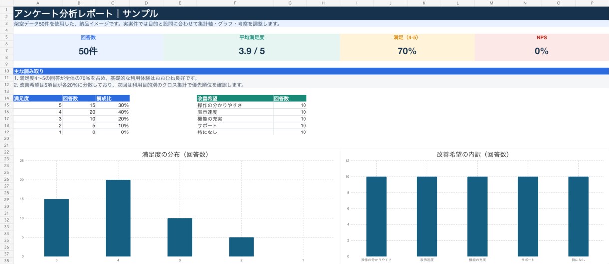The height and width of the screenshot is (264, 609).
Task: Click the 操作の分かりやすさ table row
Action: (252, 105)
